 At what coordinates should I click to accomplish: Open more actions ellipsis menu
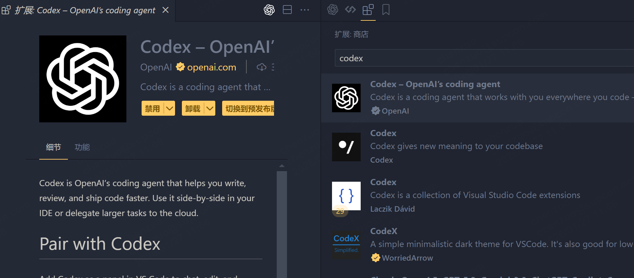[x=305, y=10]
